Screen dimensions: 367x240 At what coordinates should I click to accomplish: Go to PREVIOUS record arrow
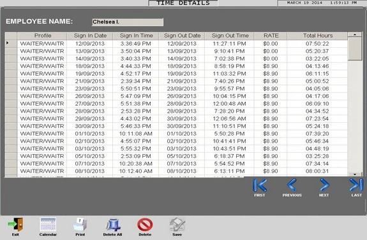292,185
